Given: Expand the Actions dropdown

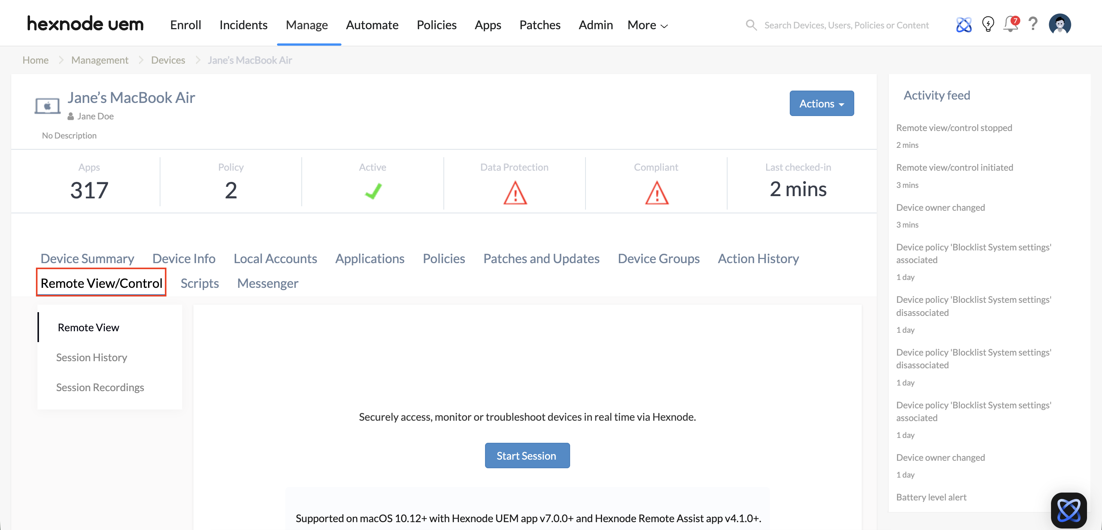Looking at the screenshot, I should [821, 103].
